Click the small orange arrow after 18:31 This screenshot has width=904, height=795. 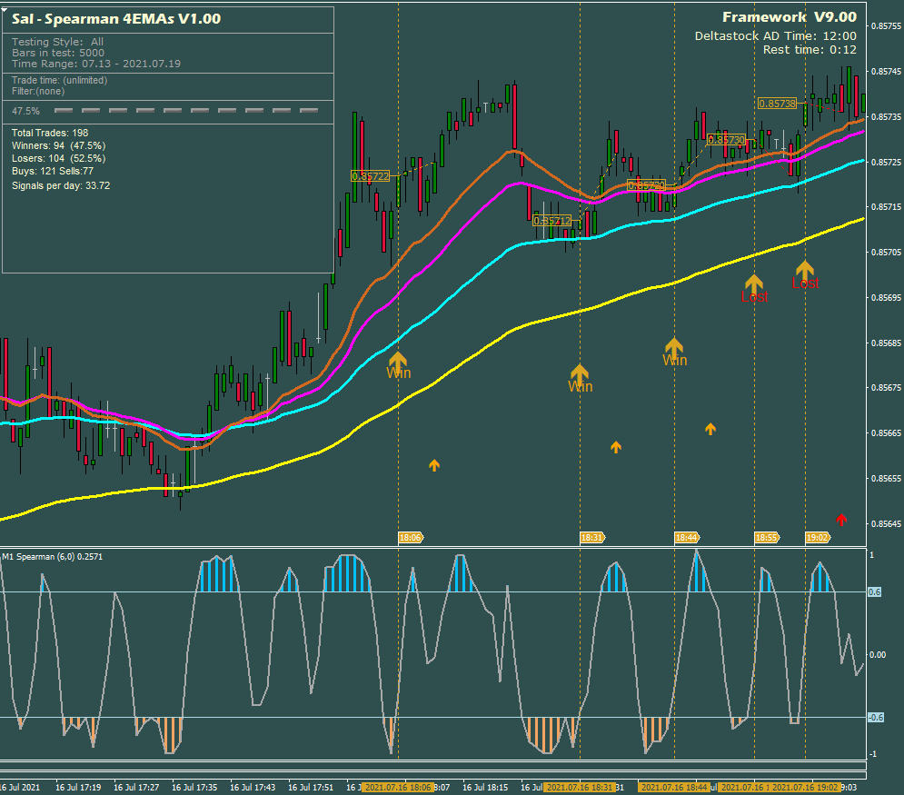(x=616, y=447)
